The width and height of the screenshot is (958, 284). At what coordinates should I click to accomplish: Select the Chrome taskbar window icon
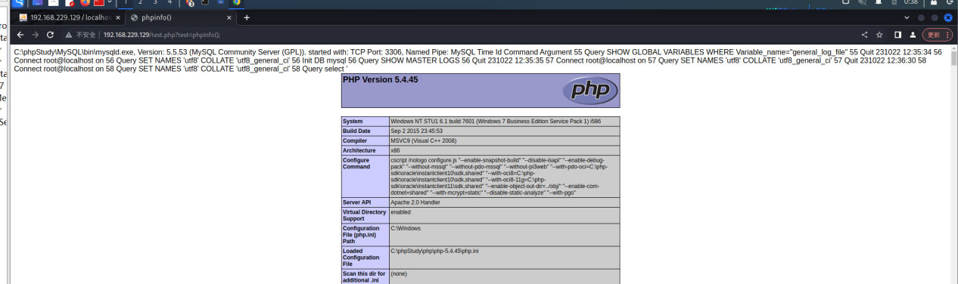point(236,2)
